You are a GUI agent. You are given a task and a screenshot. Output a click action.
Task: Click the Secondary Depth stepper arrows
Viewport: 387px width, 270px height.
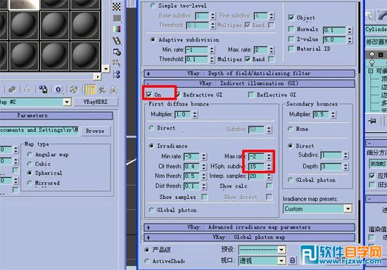345,167
